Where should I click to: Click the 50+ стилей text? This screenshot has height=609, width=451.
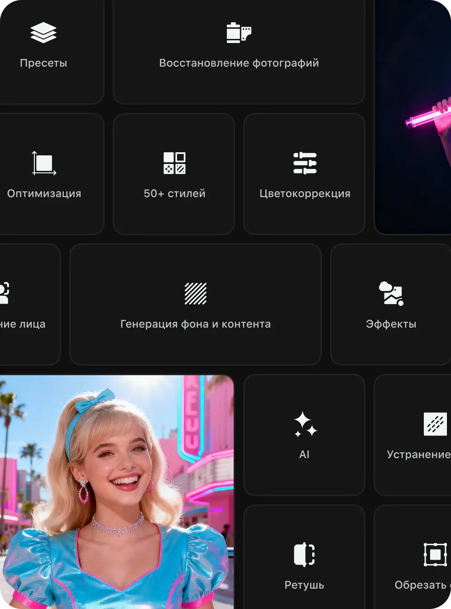[174, 193]
